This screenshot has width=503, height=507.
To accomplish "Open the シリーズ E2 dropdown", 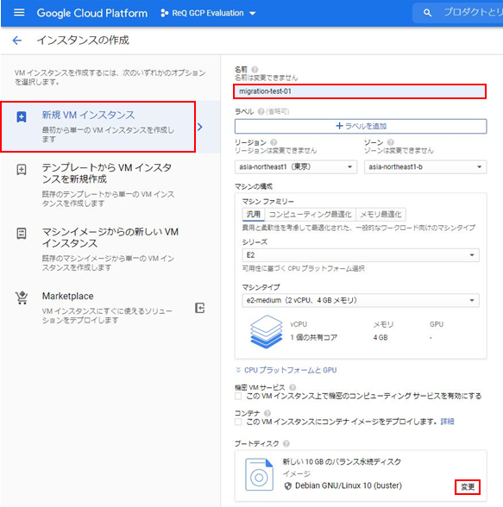I will [361, 255].
